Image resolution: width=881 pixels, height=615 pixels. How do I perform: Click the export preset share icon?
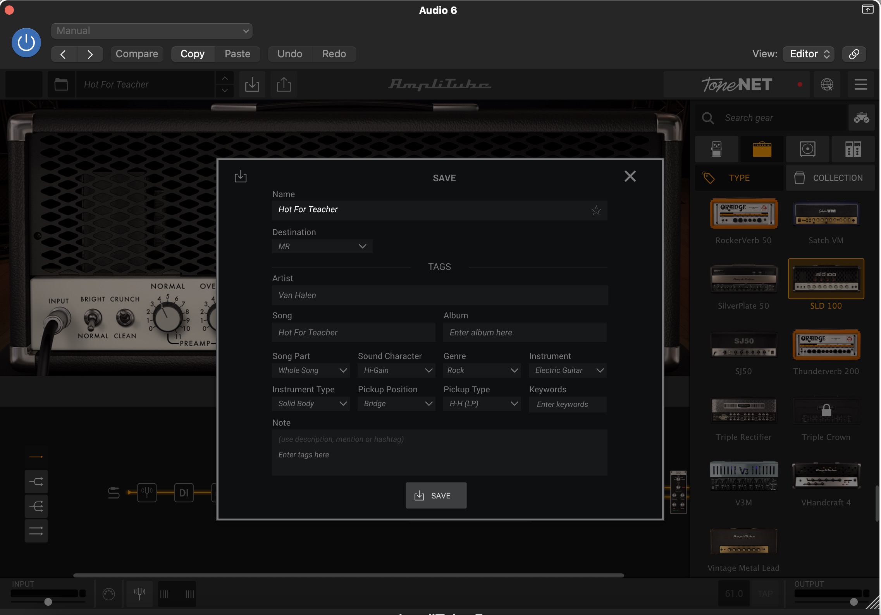coord(284,84)
